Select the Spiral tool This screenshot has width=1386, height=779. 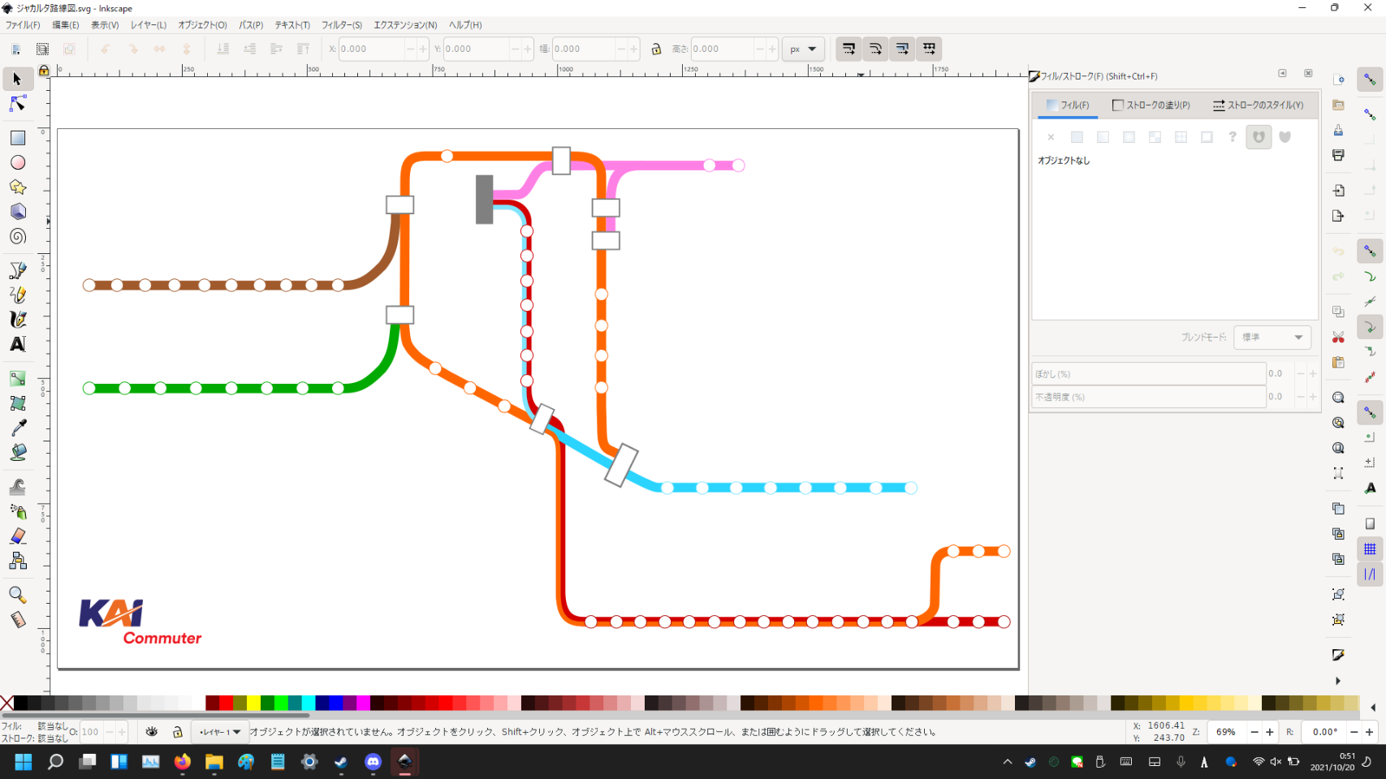pyautogui.click(x=17, y=237)
